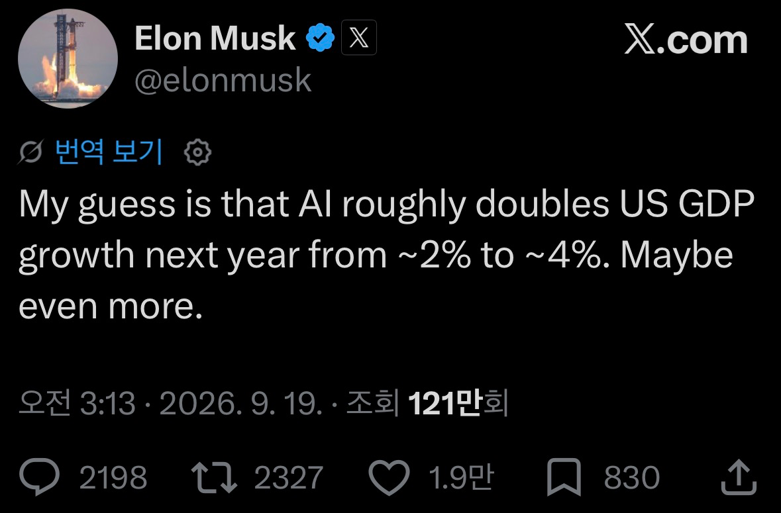Viewport: 781px width, 513px height.
Task: Click the 2198 reply count
Action: pos(113,478)
